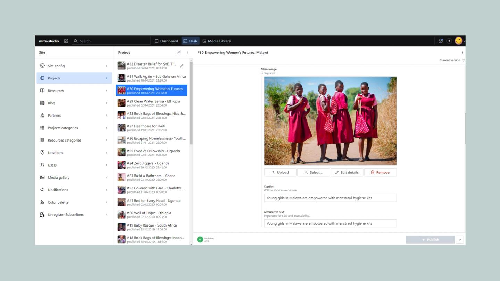Edit details of the main image
This screenshot has width=500, height=281.
point(347,172)
